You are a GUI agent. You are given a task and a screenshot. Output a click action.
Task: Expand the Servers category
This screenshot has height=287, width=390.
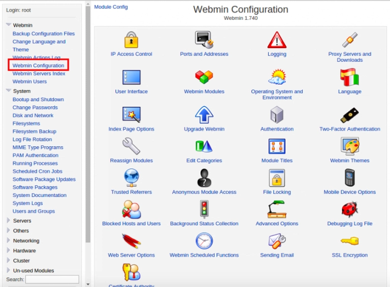[x=8, y=220]
